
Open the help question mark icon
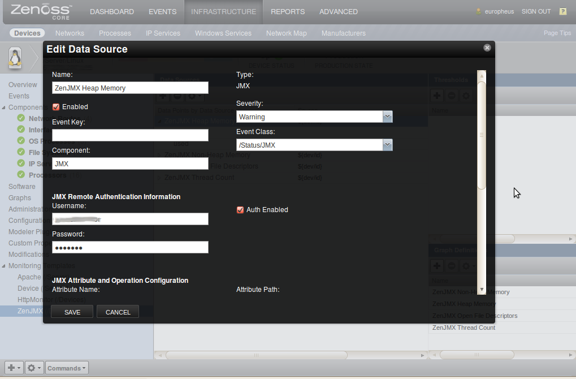(x=563, y=11)
